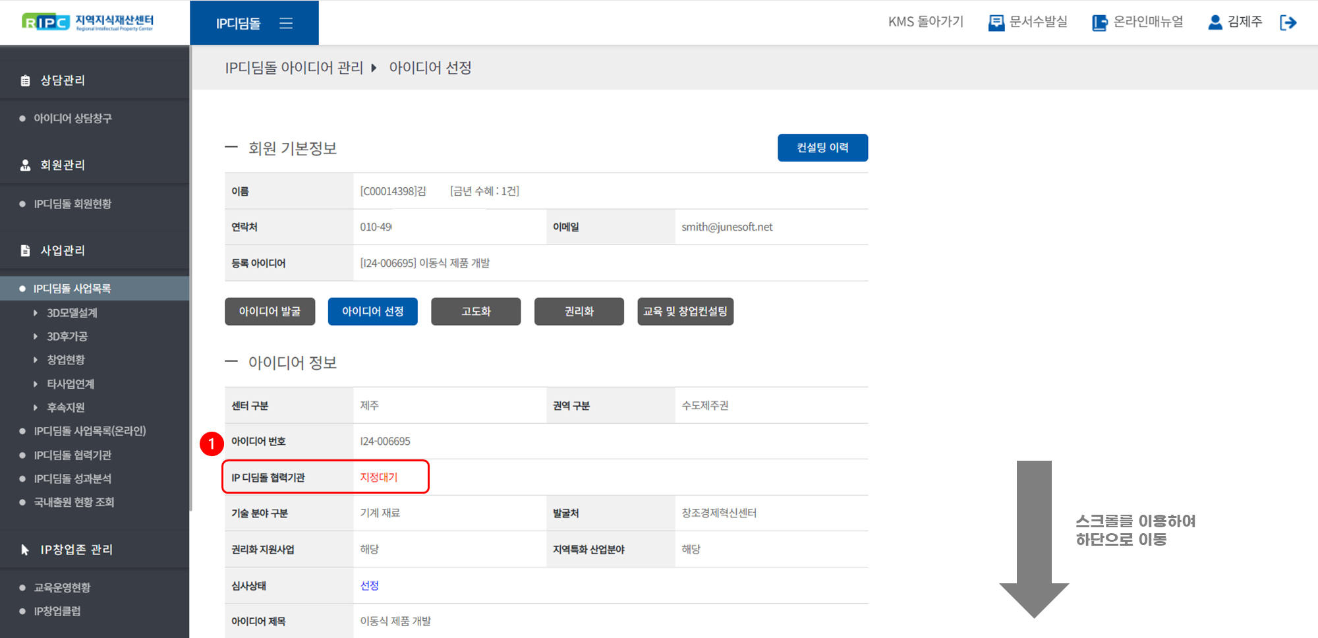Image resolution: width=1318 pixels, height=638 pixels.
Task: Expand the 창업현황 submenu arrow
Action: pyautogui.click(x=36, y=360)
